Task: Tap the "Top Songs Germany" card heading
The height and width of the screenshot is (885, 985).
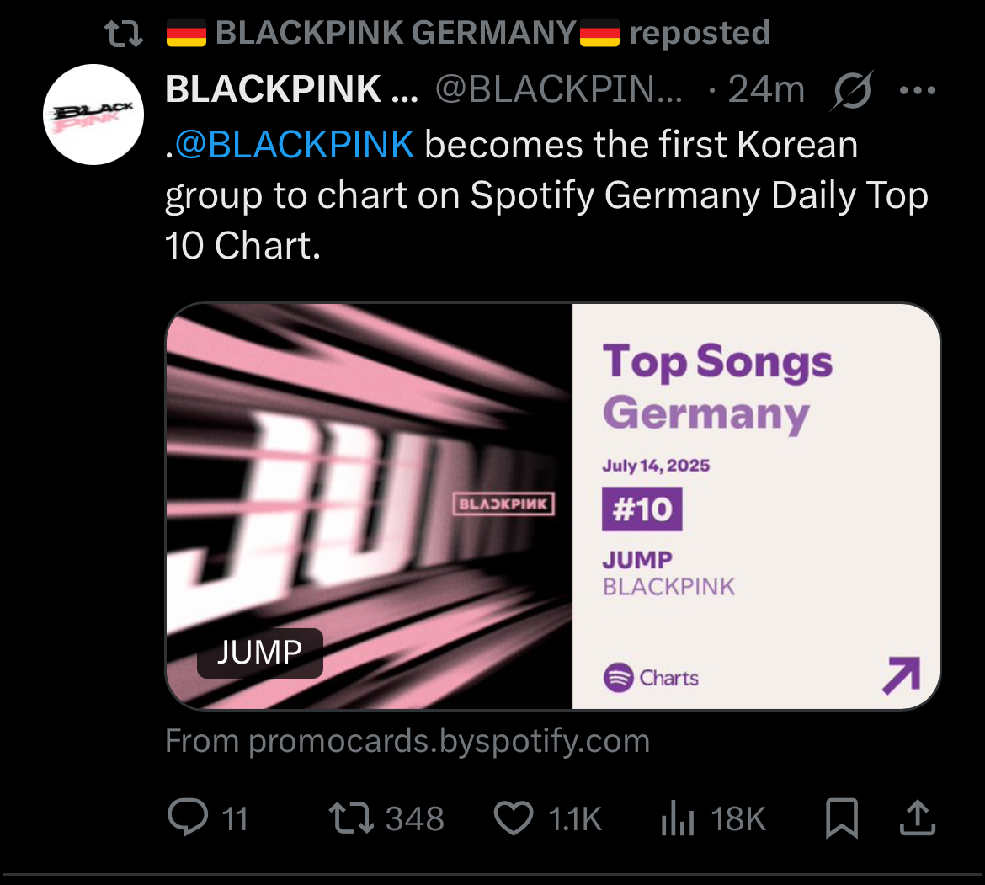Action: click(x=717, y=388)
